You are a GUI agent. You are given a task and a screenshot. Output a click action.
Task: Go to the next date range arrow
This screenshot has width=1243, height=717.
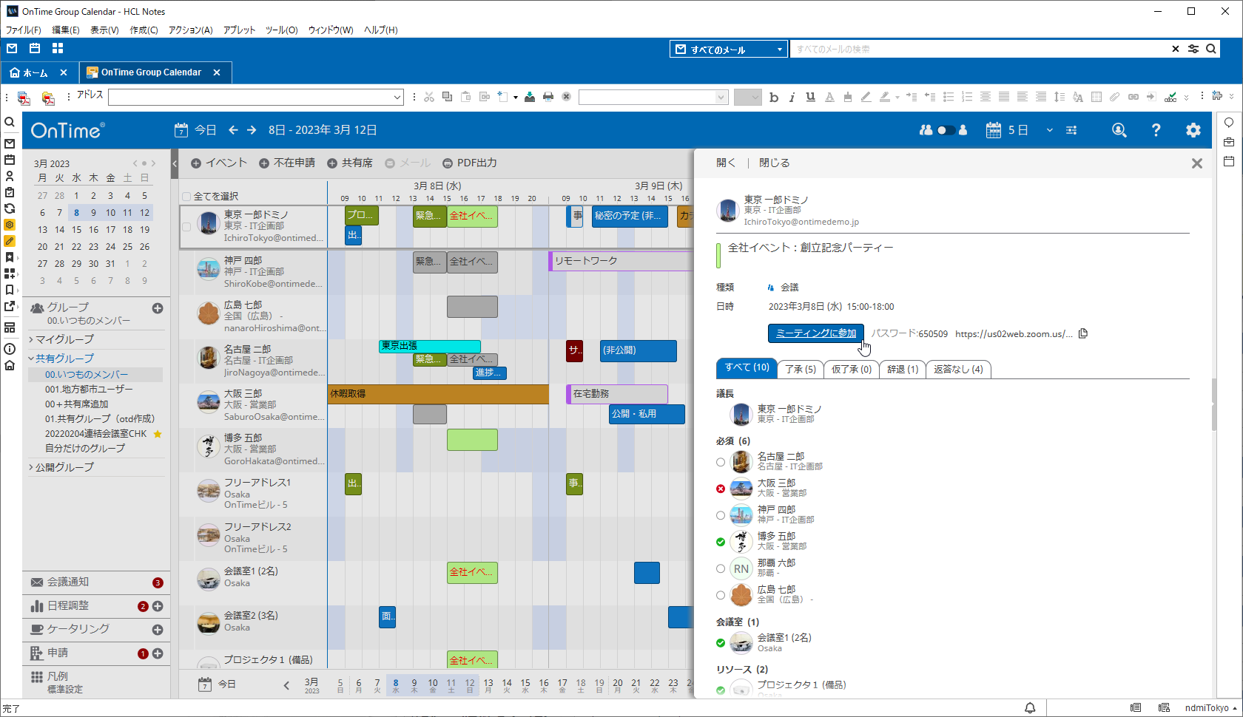click(252, 130)
